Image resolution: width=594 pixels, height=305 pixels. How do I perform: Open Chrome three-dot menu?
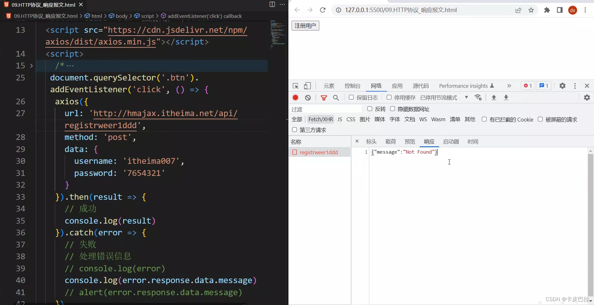point(585,10)
